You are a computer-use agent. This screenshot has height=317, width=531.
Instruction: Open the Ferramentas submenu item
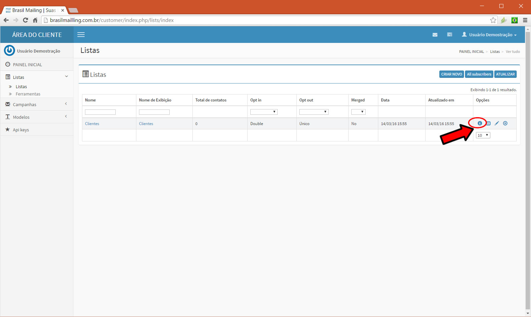(x=28, y=94)
